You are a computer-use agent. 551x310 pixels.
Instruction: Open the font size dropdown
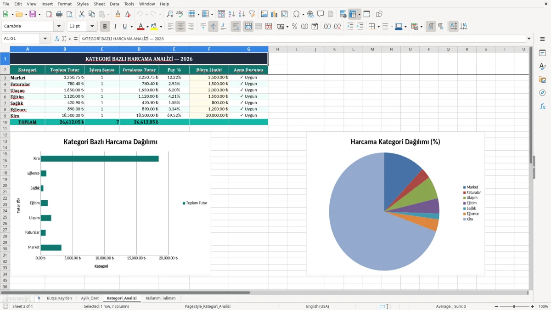coord(92,27)
